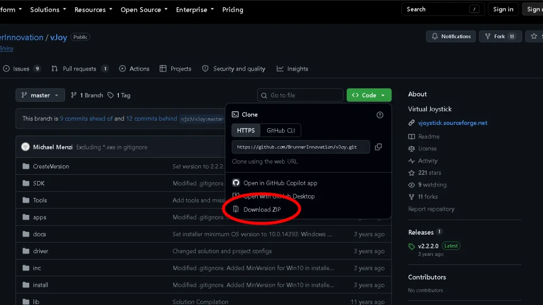
Task: Open the v2.2.2.0 release link
Action: point(428,246)
